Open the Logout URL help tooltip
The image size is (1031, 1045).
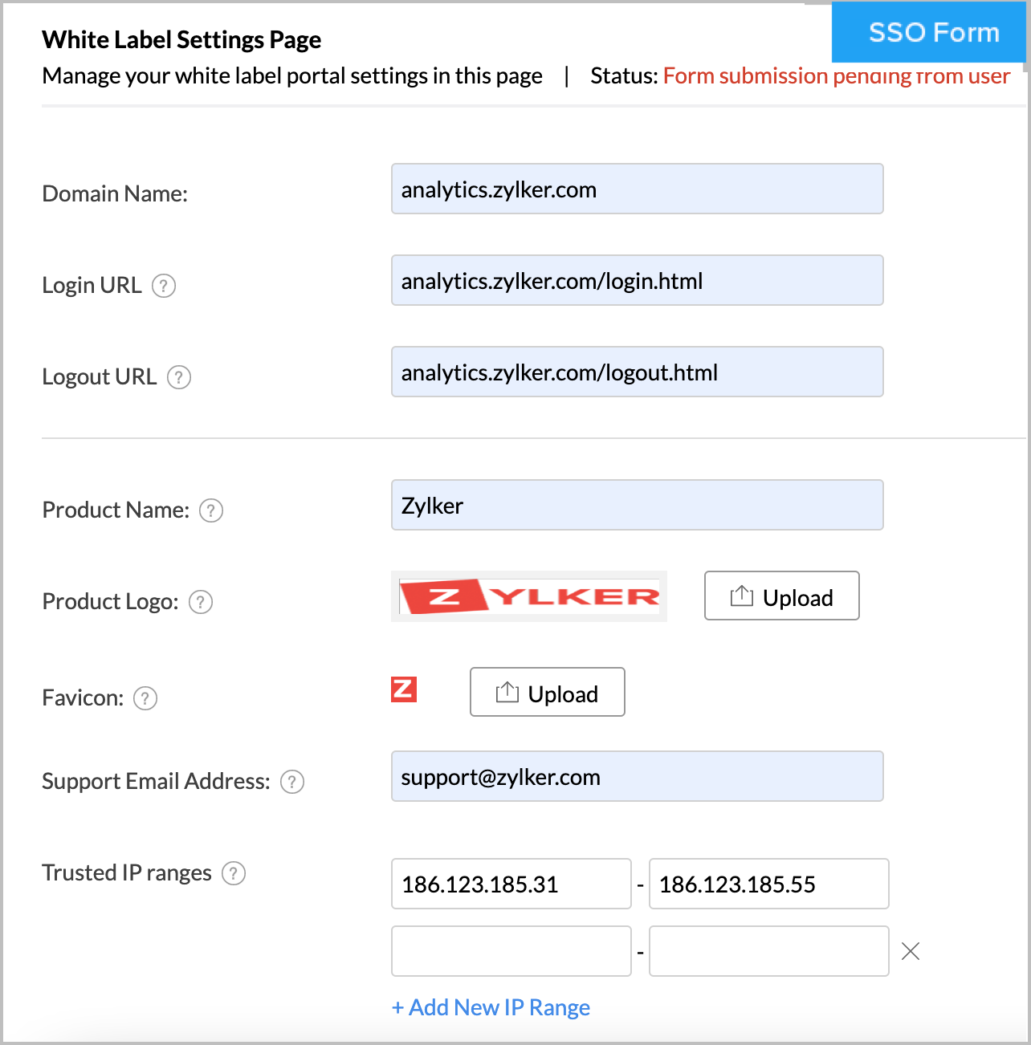pos(178,377)
